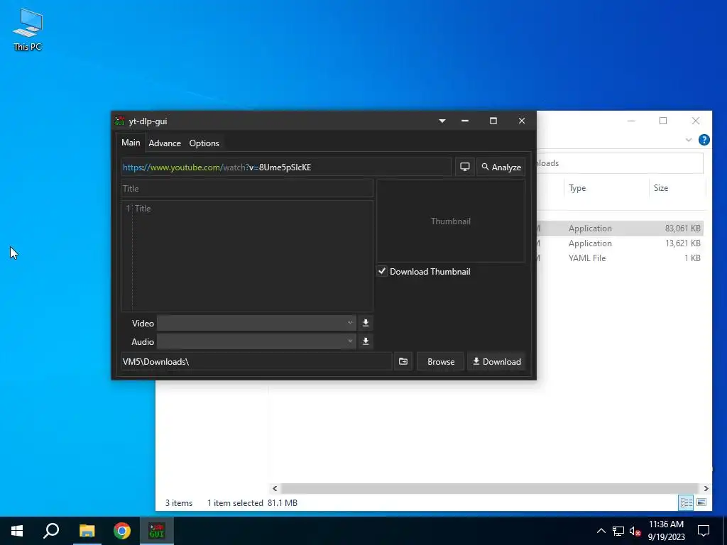Click the Browse button
The width and height of the screenshot is (727, 545).
(x=440, y=361)
